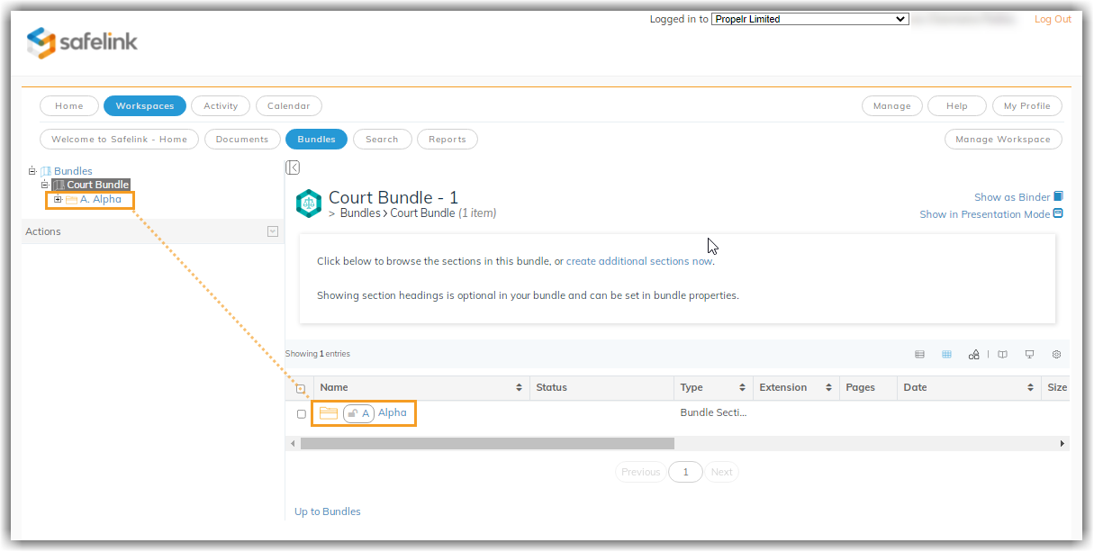The width and height of the screenshot is (1094, 552).
Task: Click the Court Bundle scales hexagon icon
Action: pyautogui.click(x=309, y=204)
